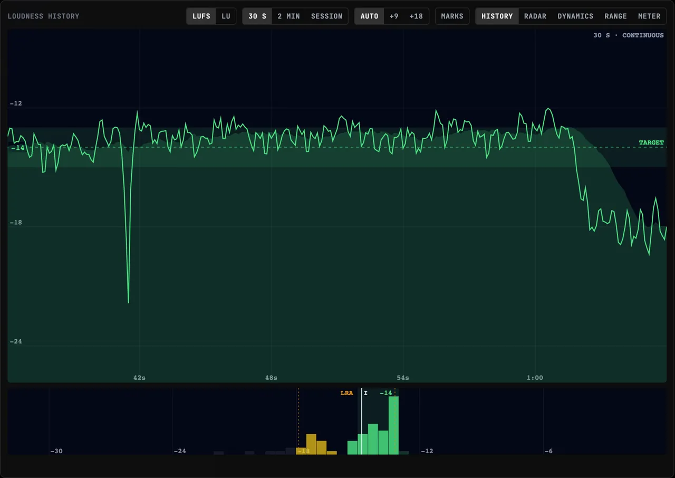Click the -12 axis label on graph

16,103
